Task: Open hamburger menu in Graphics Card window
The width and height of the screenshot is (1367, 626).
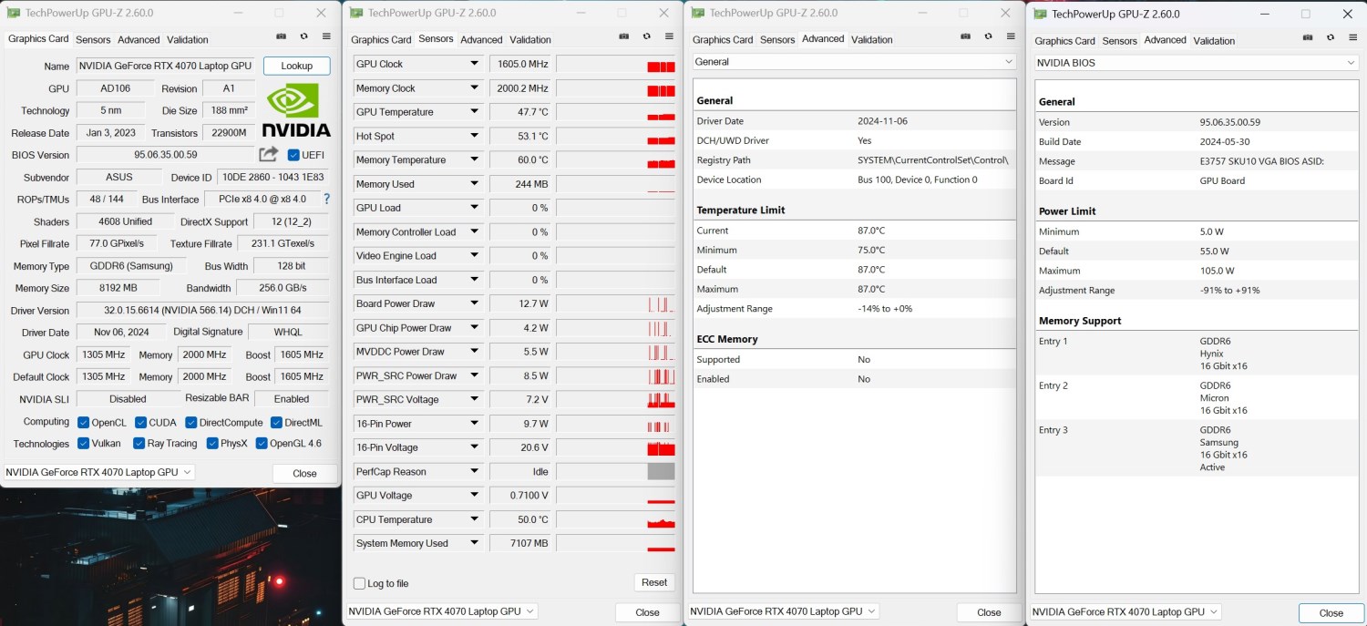Action: click(326, 37)
